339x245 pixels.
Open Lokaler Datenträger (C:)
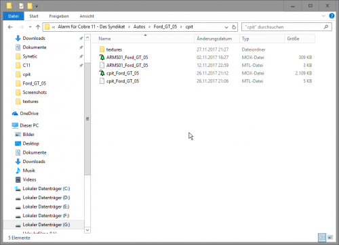tap(46, 189)
